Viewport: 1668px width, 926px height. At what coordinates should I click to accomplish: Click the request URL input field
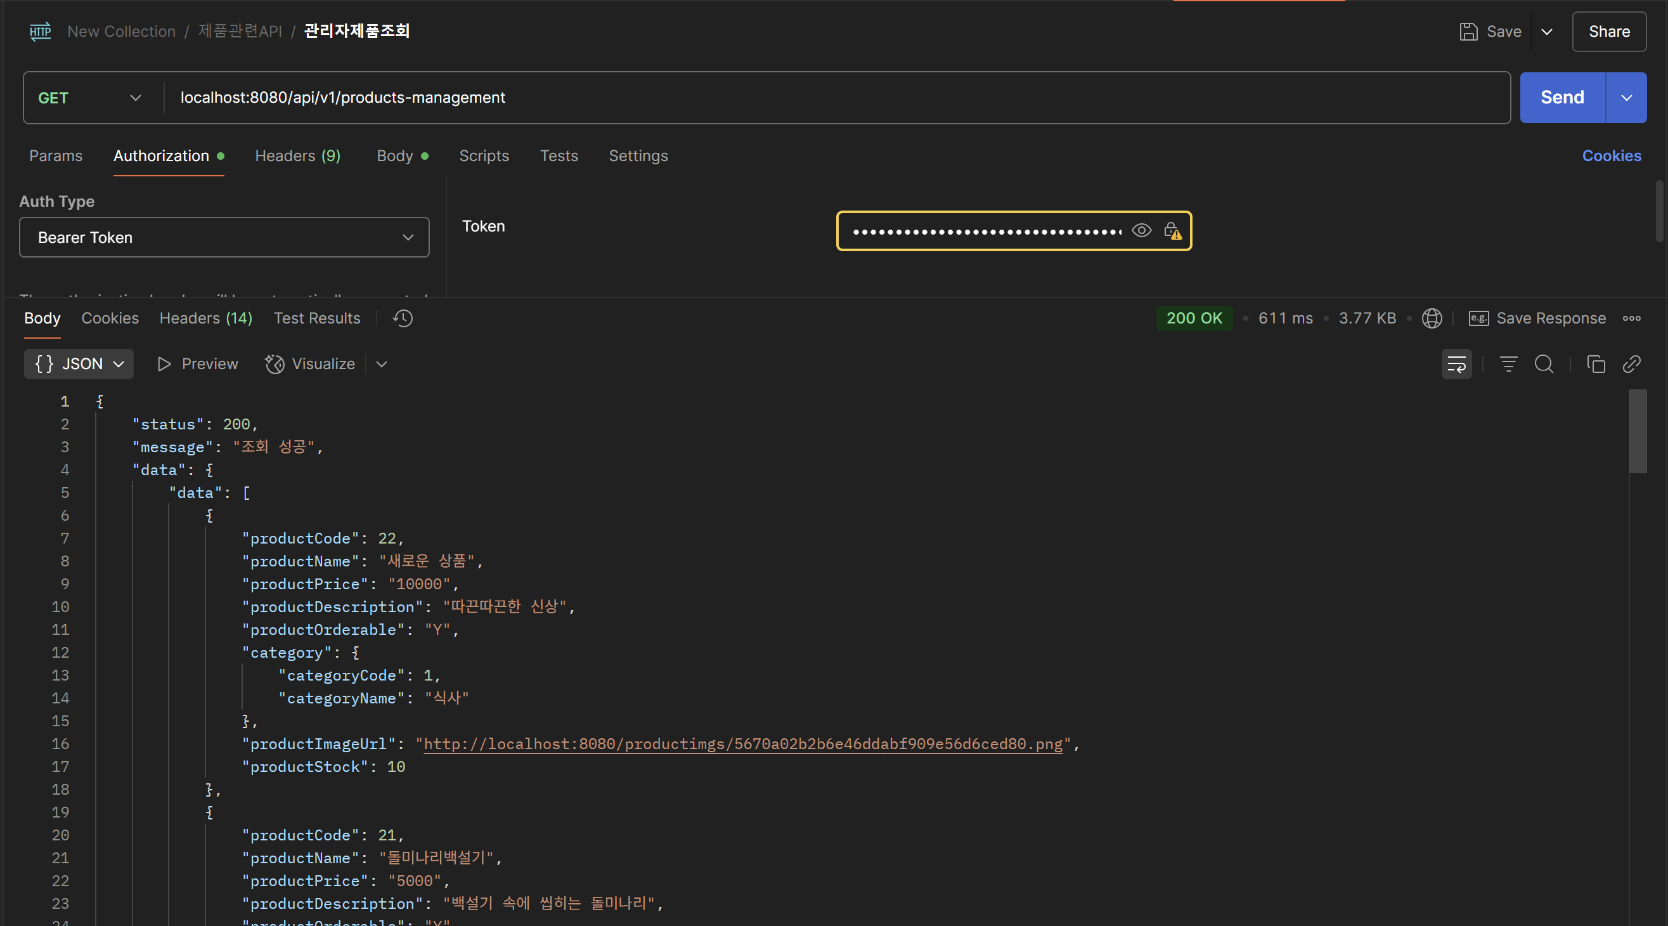[836, 98]
